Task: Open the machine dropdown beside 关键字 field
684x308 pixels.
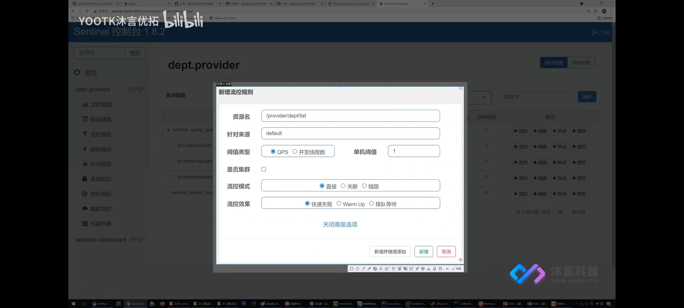Action: coord(484,97)
